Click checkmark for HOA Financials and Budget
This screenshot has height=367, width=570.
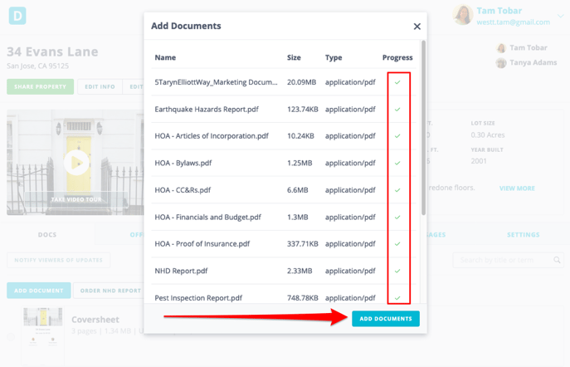[x=397, y=218]
